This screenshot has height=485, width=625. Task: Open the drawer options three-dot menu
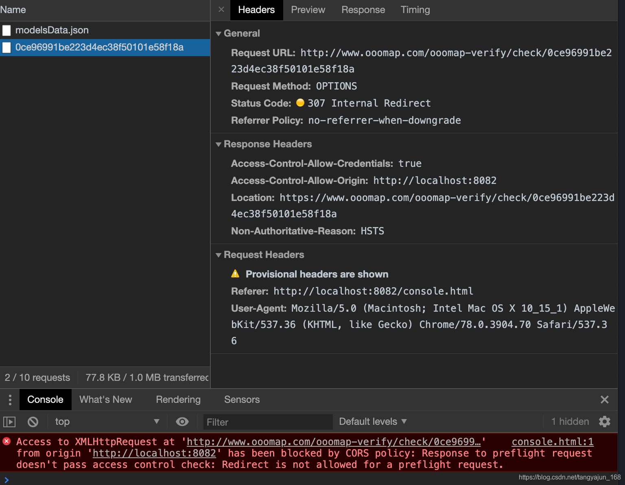click(10, 400)
